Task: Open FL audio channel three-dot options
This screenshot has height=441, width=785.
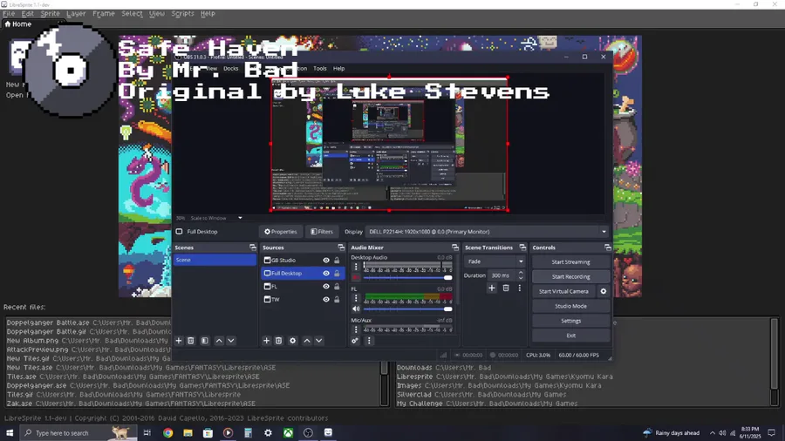Action: click(356, 298)
